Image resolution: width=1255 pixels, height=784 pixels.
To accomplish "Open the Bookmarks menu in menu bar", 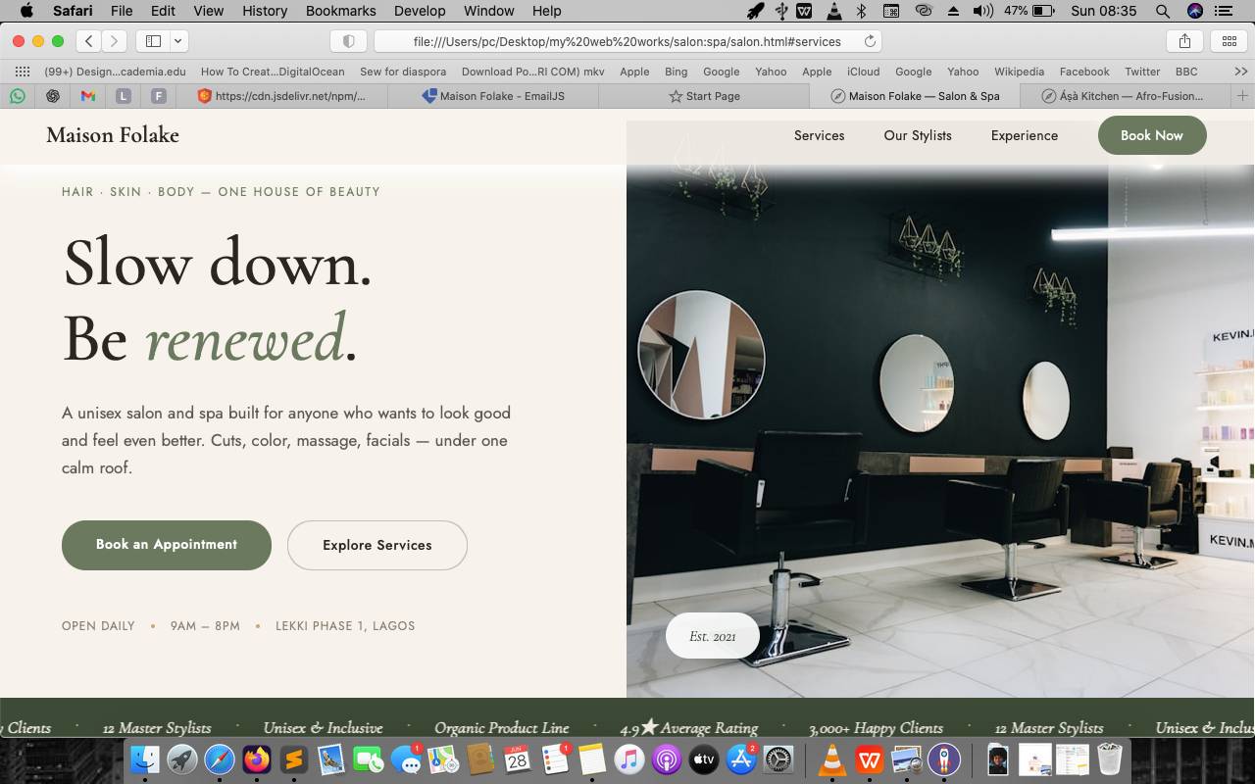I will pos(340,11).
